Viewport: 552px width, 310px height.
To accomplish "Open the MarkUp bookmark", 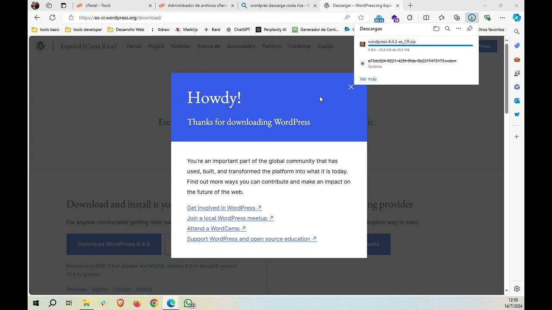I will coord(186,30).
